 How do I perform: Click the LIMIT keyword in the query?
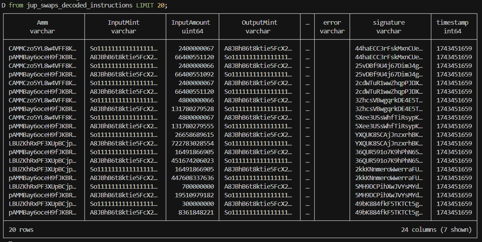pos(145,5)
